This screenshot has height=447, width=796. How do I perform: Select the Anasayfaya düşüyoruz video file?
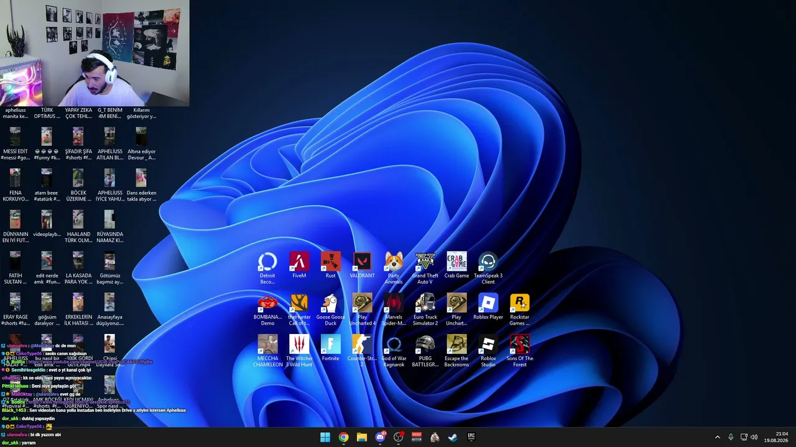coord(109,310)
